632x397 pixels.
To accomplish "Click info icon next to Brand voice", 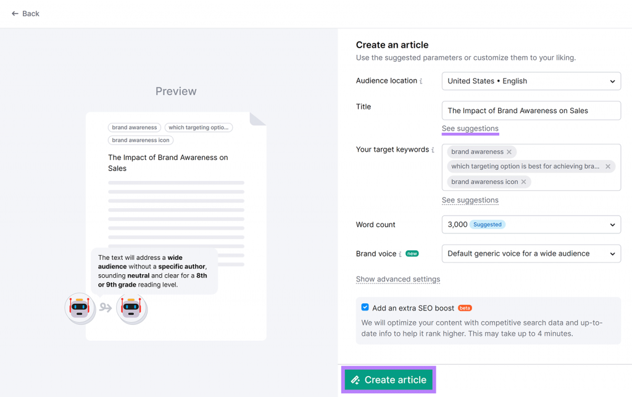I will (400, 254).
